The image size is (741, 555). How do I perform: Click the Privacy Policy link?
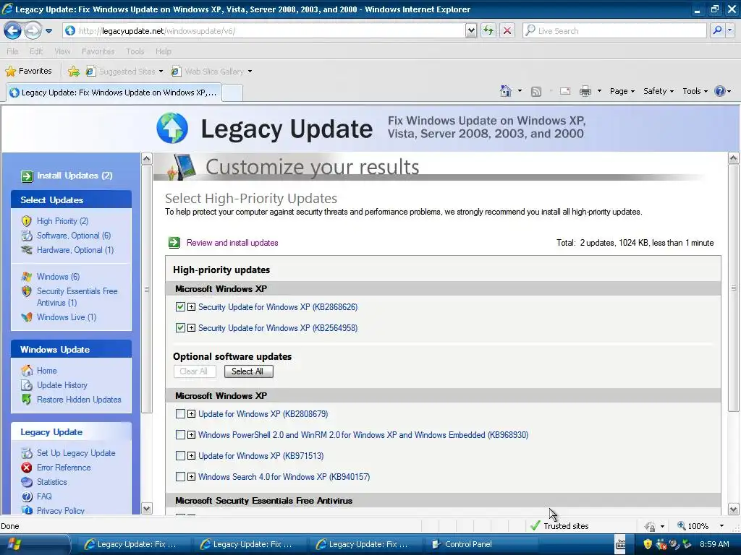(61, 510)
